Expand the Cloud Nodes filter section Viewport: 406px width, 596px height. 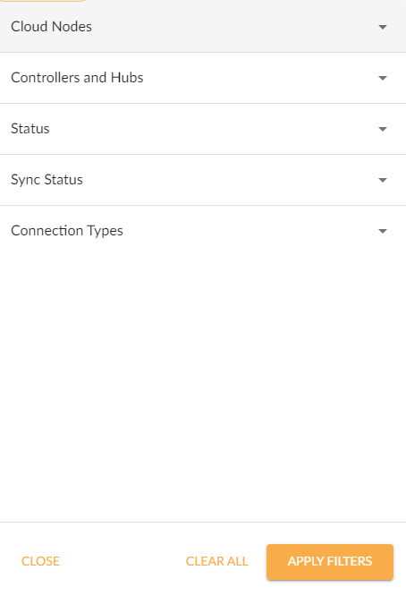click(x=203, y=27)
